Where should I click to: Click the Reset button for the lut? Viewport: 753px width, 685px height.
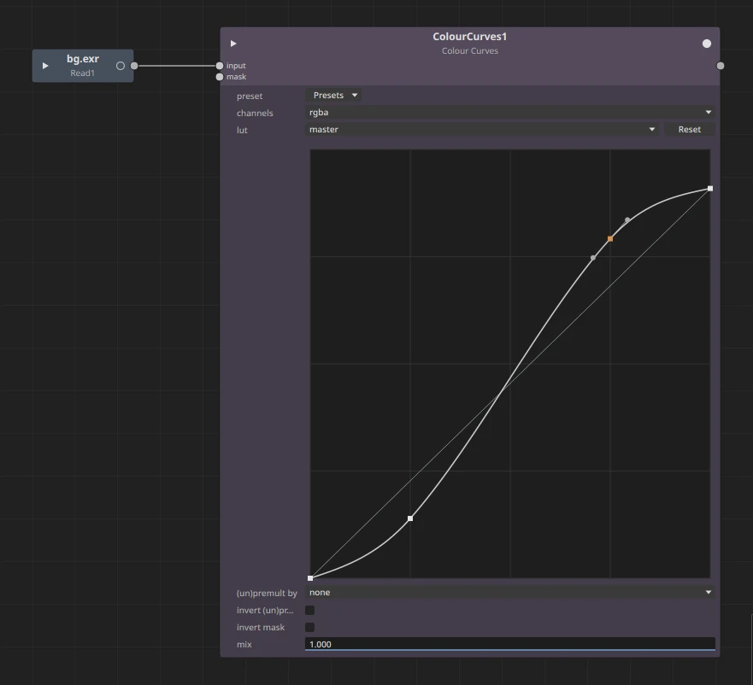point(689,129)
